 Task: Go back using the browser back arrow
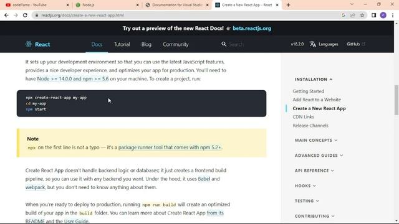point(6,15)
